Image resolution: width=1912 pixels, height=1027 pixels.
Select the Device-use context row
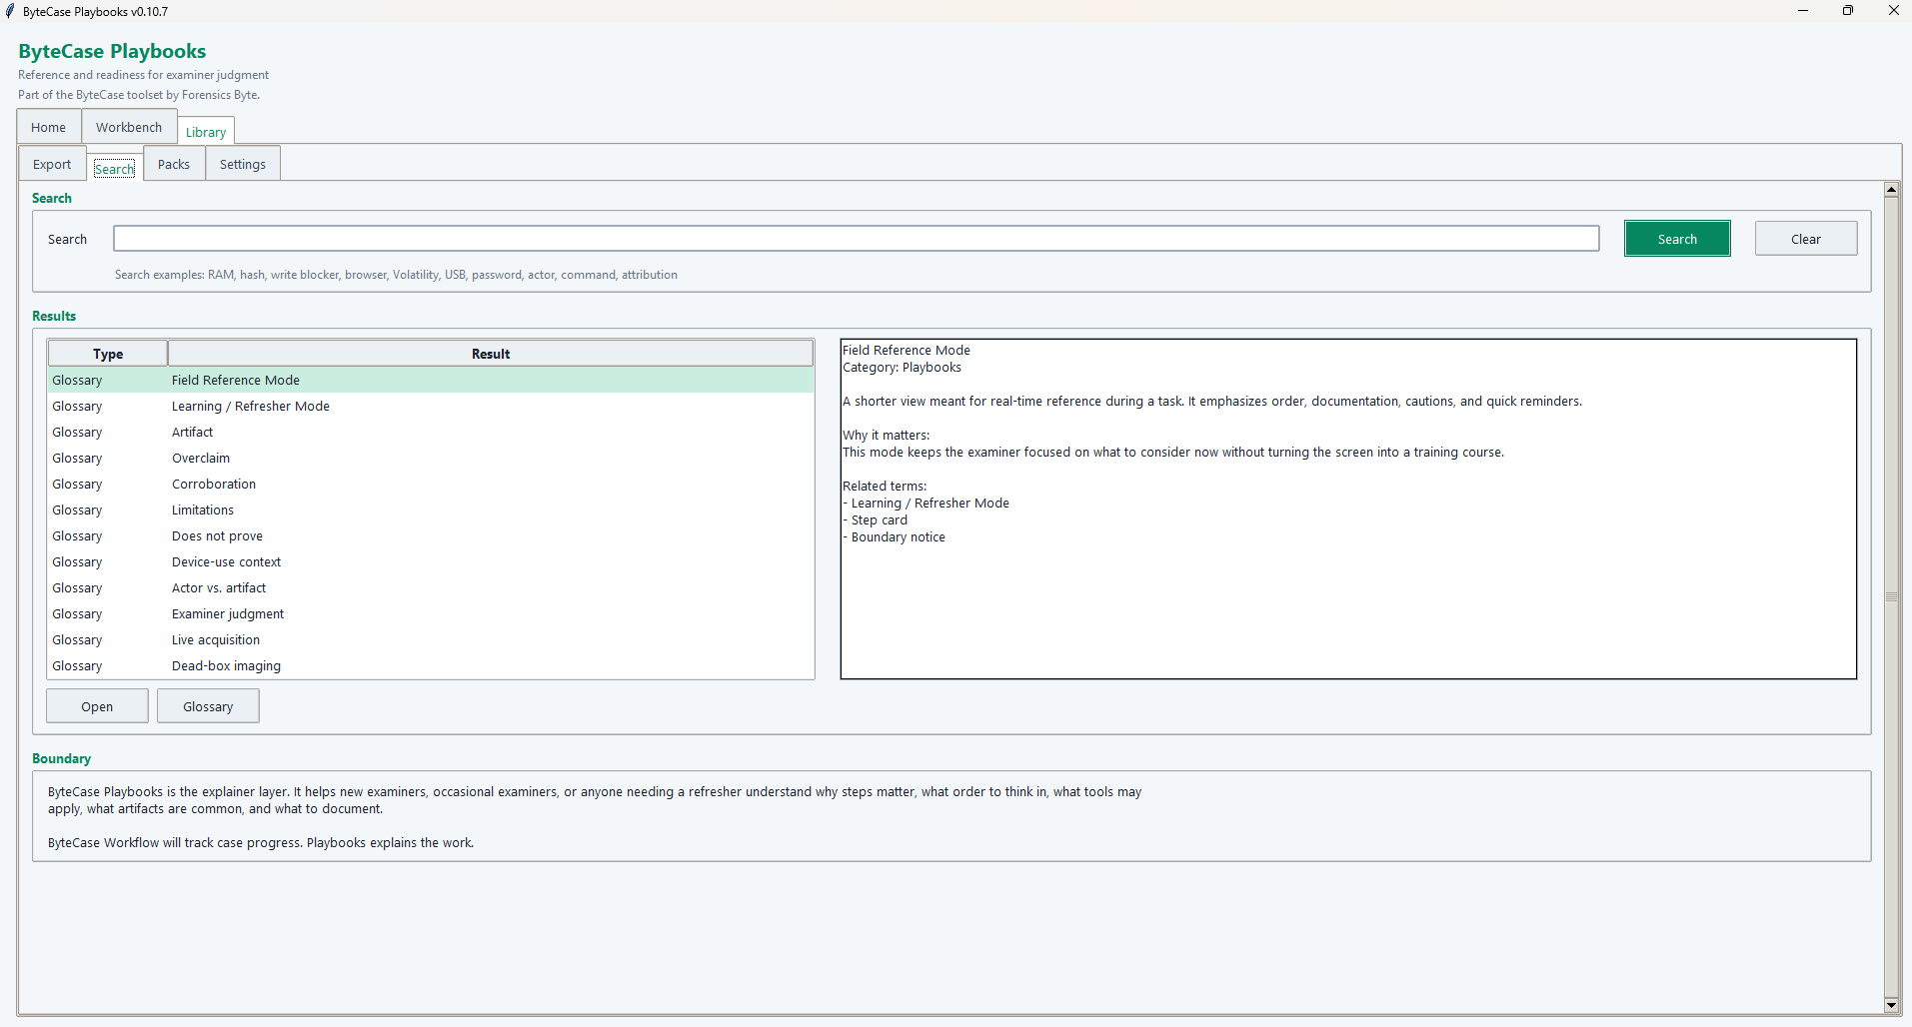431,561
